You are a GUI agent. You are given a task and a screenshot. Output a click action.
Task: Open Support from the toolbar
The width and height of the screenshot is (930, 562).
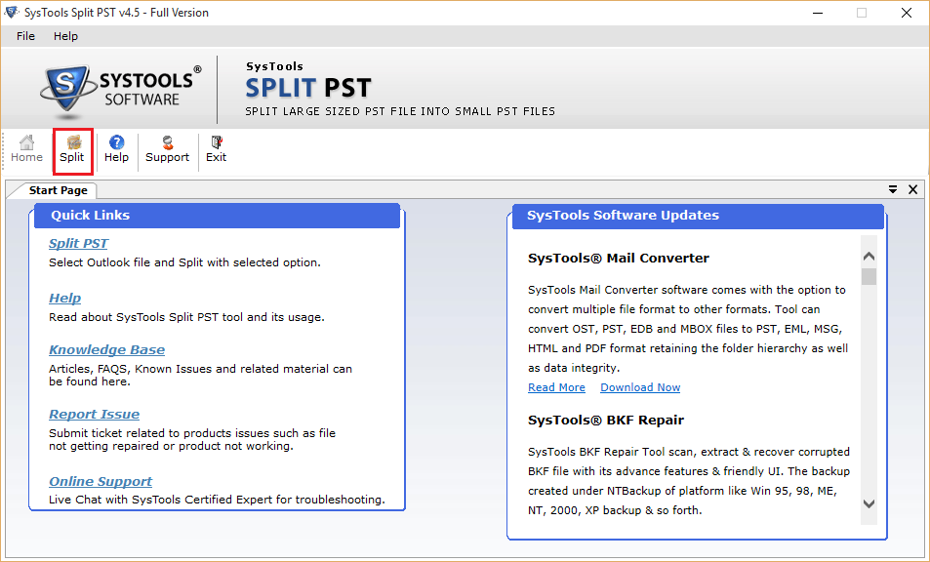coord(167,149)
